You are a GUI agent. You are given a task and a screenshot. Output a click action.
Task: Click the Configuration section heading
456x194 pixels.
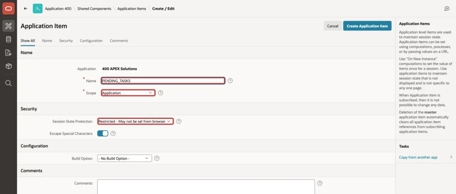[x=34, y=146]
